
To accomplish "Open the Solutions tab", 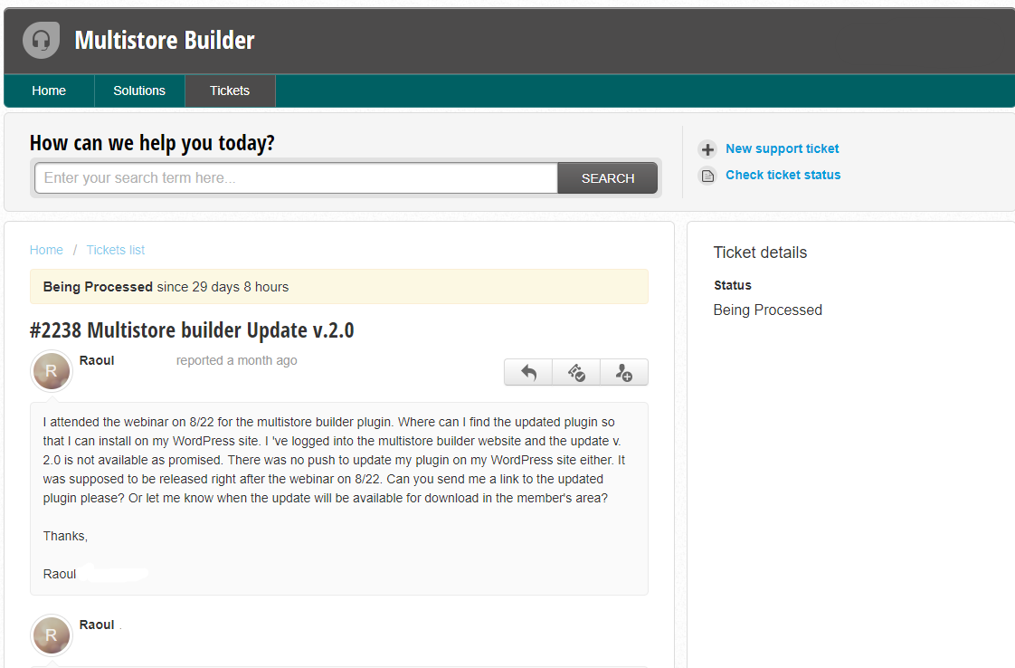I will tap(139, 91).
